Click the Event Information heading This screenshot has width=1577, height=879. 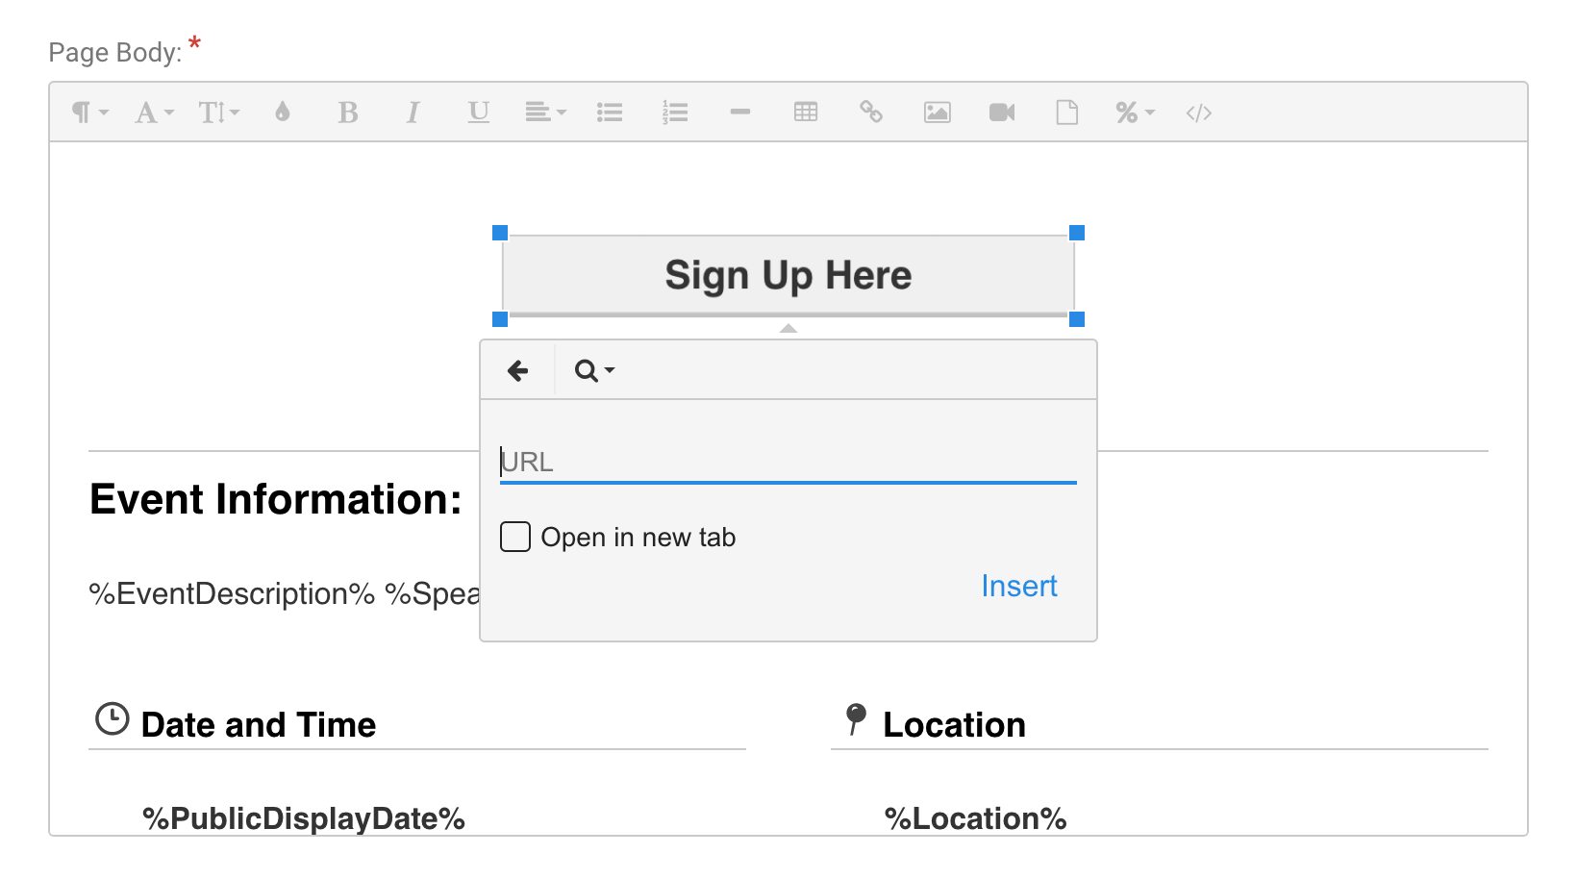pyautogui.click(x=276, y=499)
